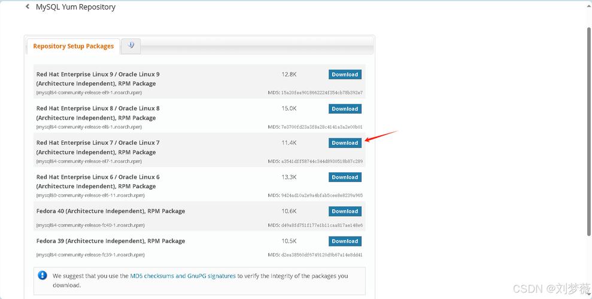
Task: Download the Fedora 39 RPM package
Action: click(345, 242)
